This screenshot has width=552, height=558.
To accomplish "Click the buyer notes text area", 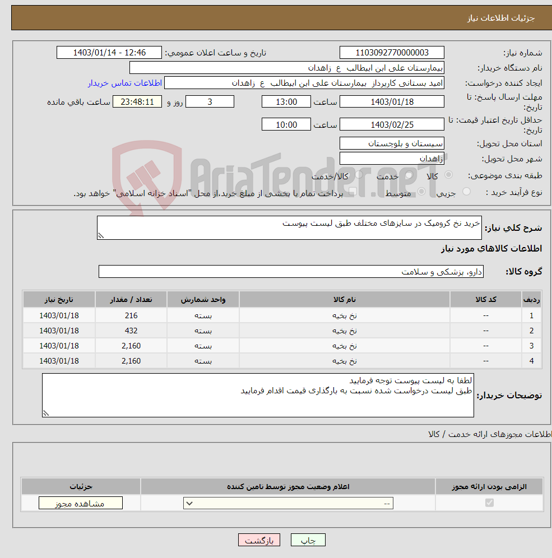I will 258,395.
